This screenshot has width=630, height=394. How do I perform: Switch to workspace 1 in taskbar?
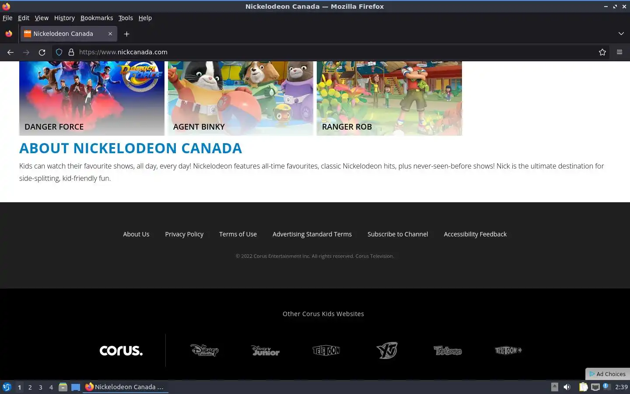(19, 387)
